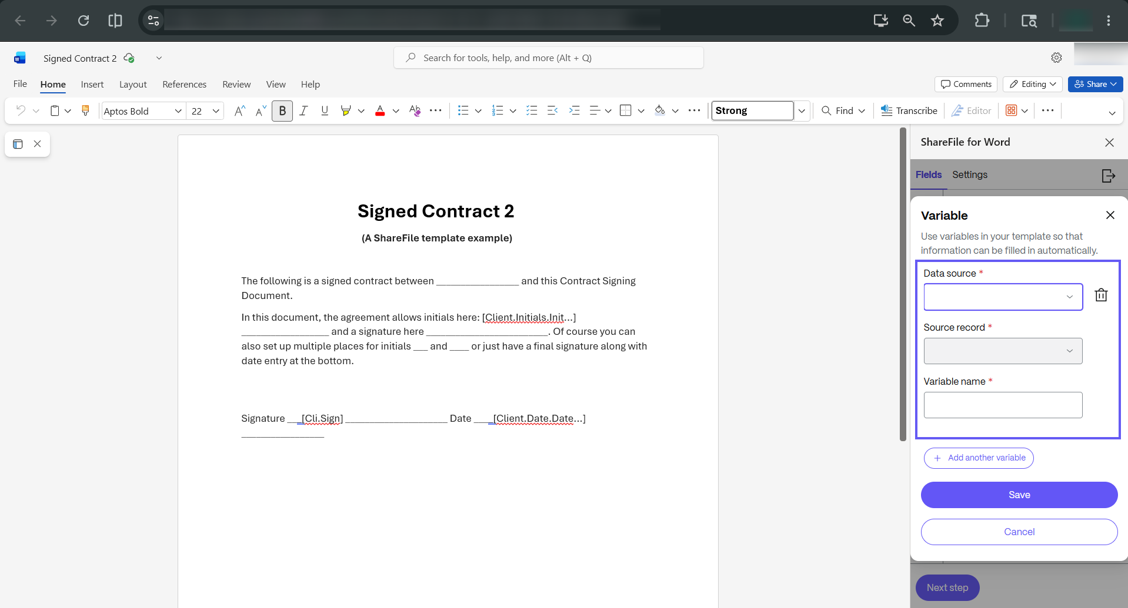Click the Transcribe button

click(909, 110)
